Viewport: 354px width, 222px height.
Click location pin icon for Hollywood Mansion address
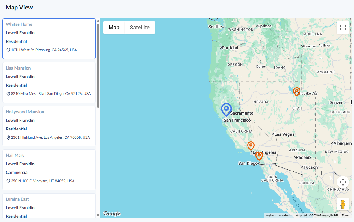8,137
